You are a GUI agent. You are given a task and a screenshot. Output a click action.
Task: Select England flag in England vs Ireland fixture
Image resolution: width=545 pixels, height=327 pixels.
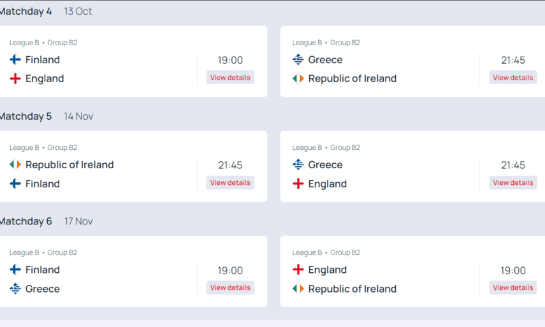coord(298,270)
